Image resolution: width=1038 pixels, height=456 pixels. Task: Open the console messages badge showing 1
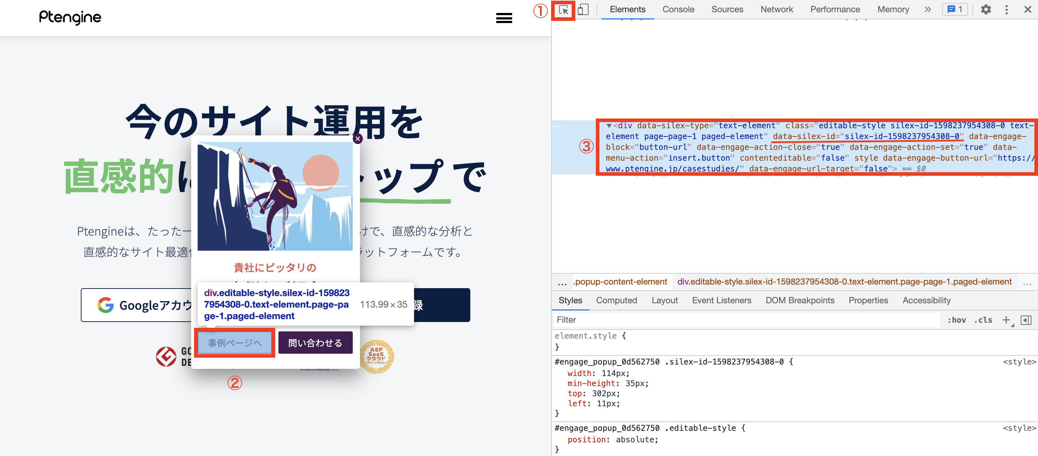point(955,10)
